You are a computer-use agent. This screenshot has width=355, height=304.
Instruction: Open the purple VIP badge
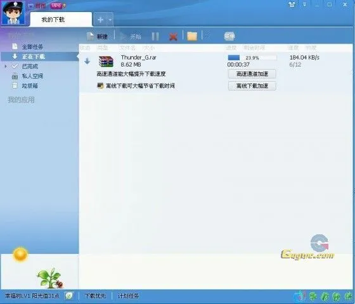click(56, 6)
